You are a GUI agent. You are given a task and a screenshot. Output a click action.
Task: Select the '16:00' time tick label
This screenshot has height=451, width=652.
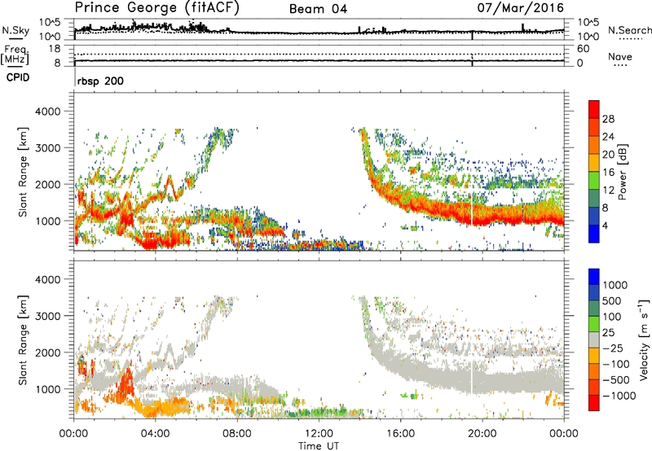400,434
